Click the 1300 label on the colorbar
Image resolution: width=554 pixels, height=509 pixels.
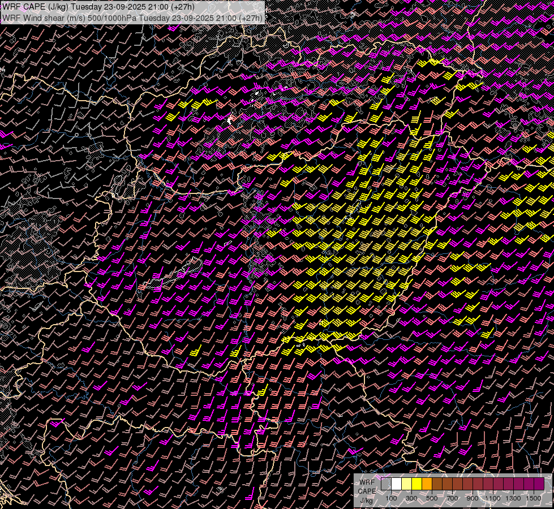(513, 498)
